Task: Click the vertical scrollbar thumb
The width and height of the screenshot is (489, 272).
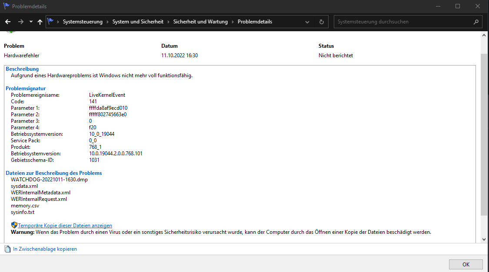Action: (484, 134)
